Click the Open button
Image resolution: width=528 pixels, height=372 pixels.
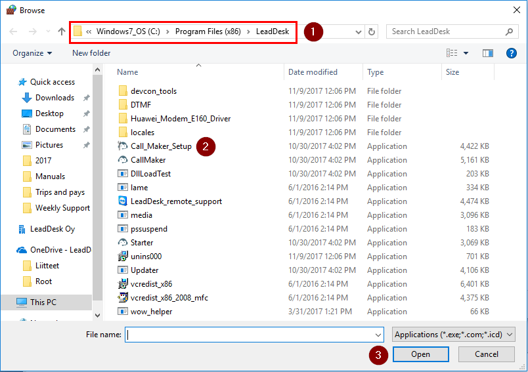420,354
